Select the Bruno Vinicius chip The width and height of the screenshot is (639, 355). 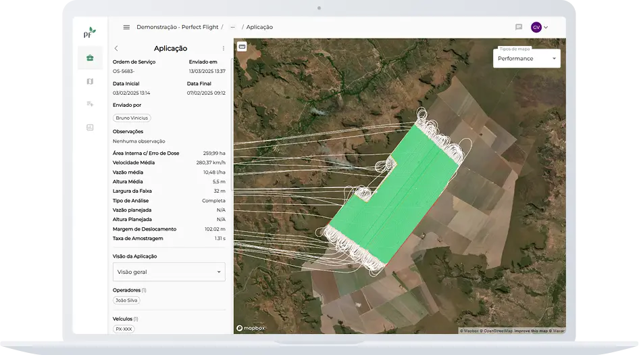[x=132, y=118]
